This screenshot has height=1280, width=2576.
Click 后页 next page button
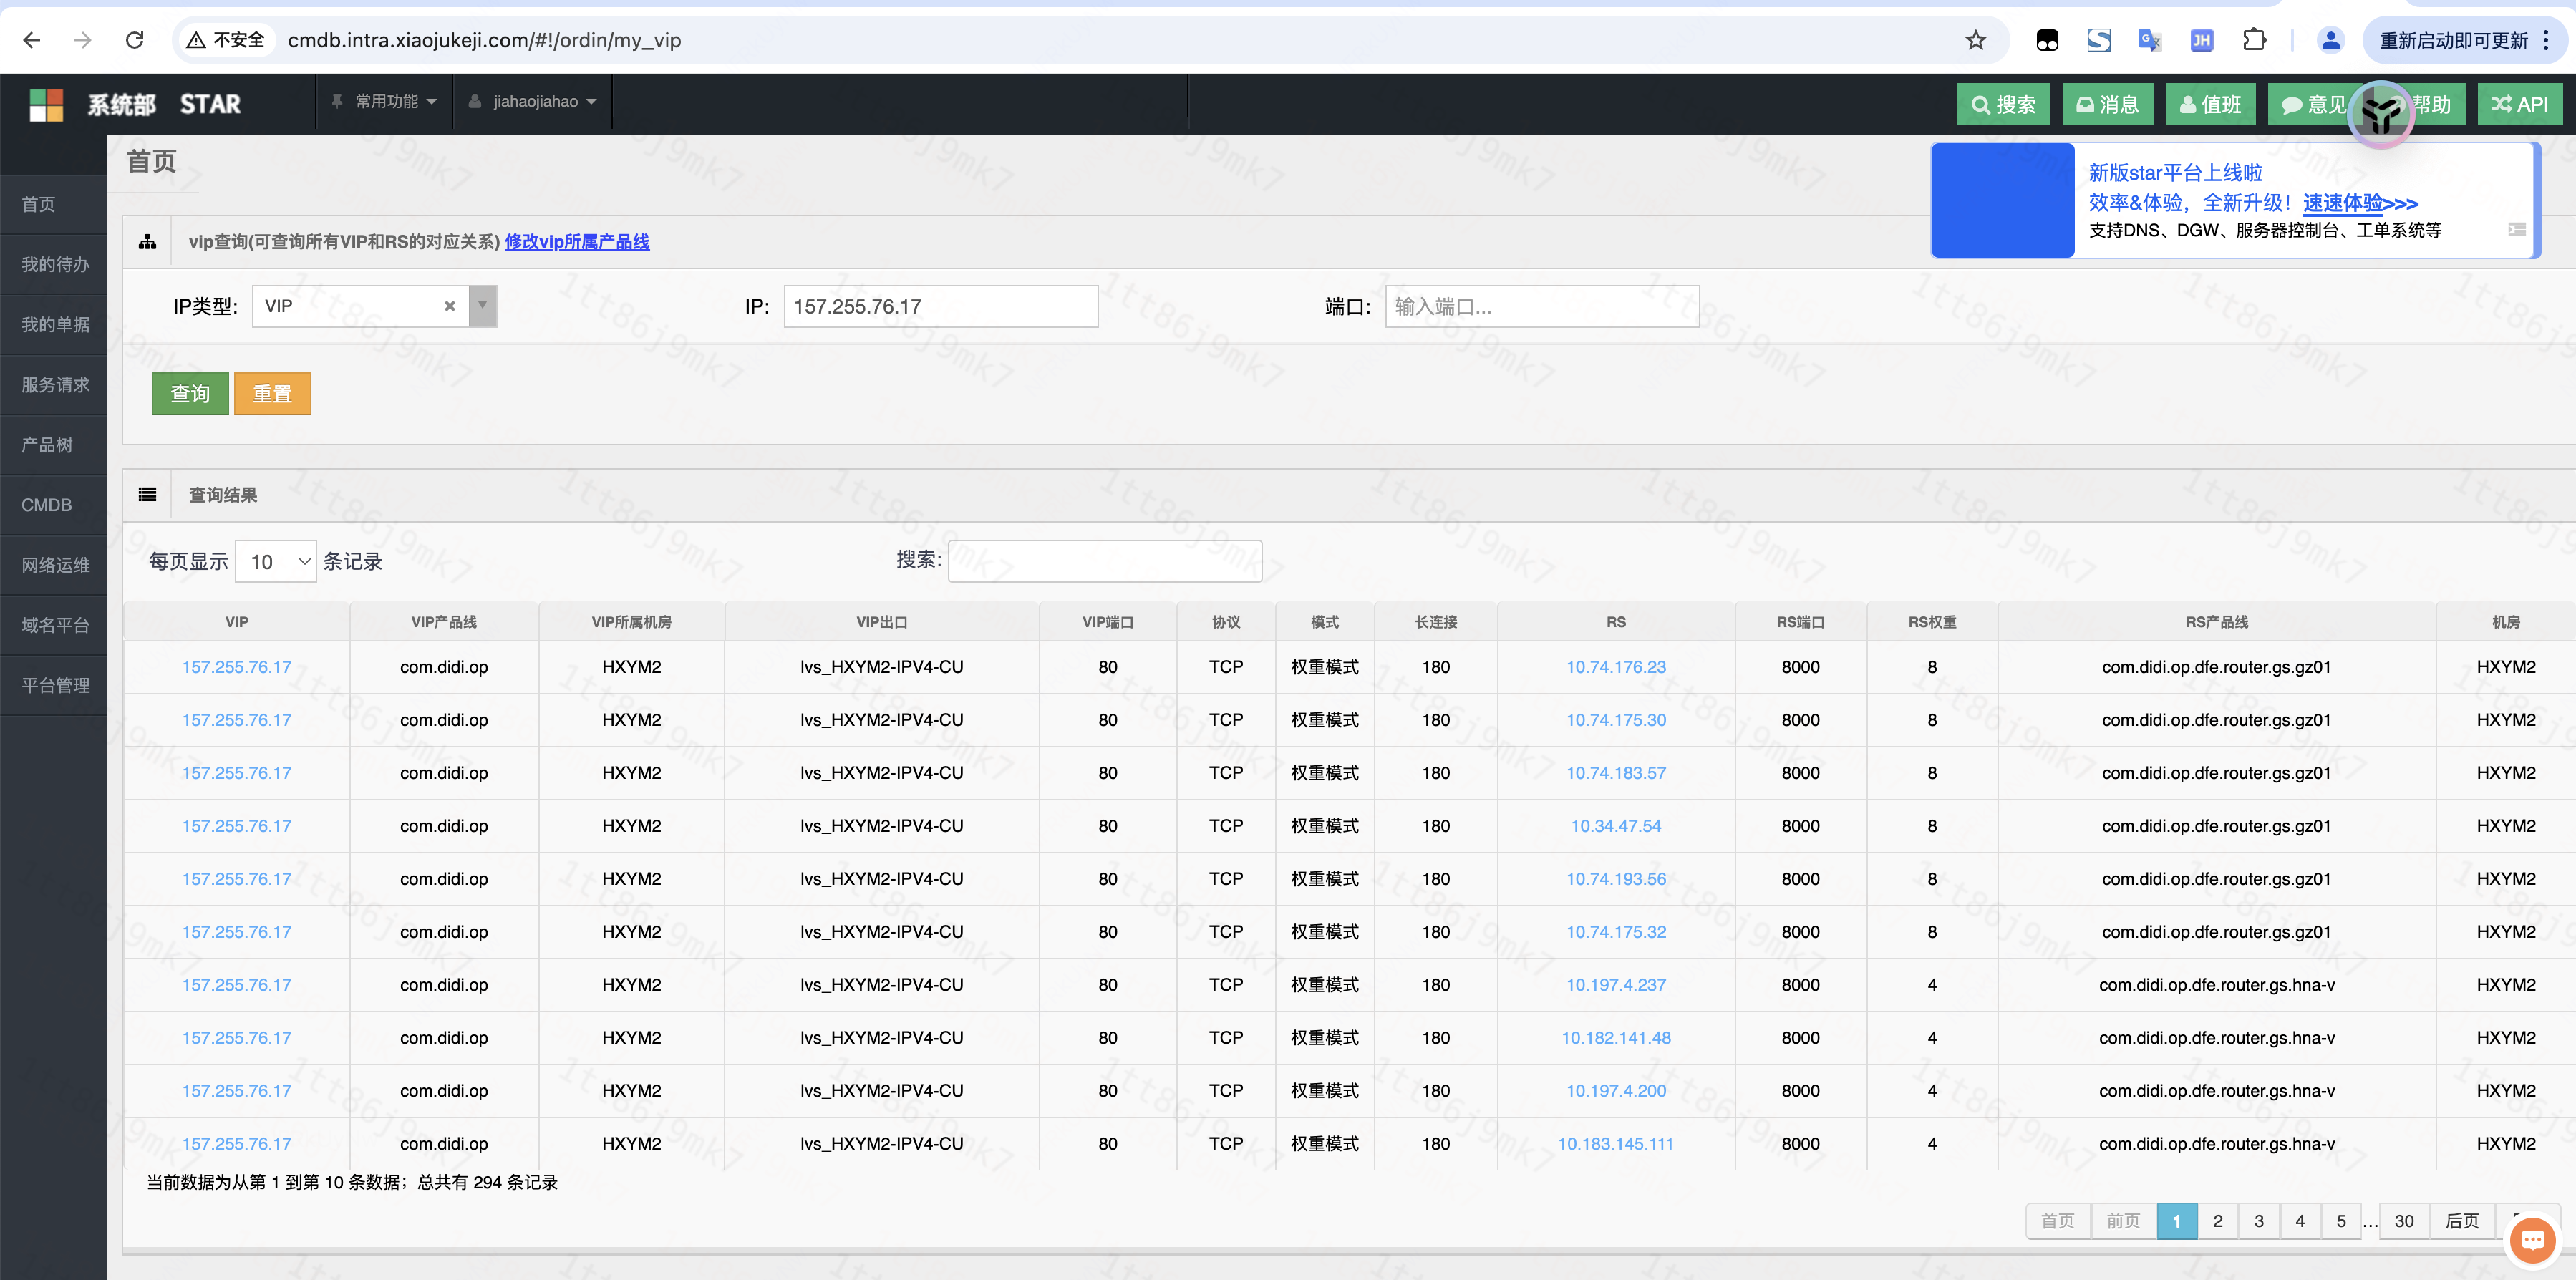[x=2462, y=1221]
